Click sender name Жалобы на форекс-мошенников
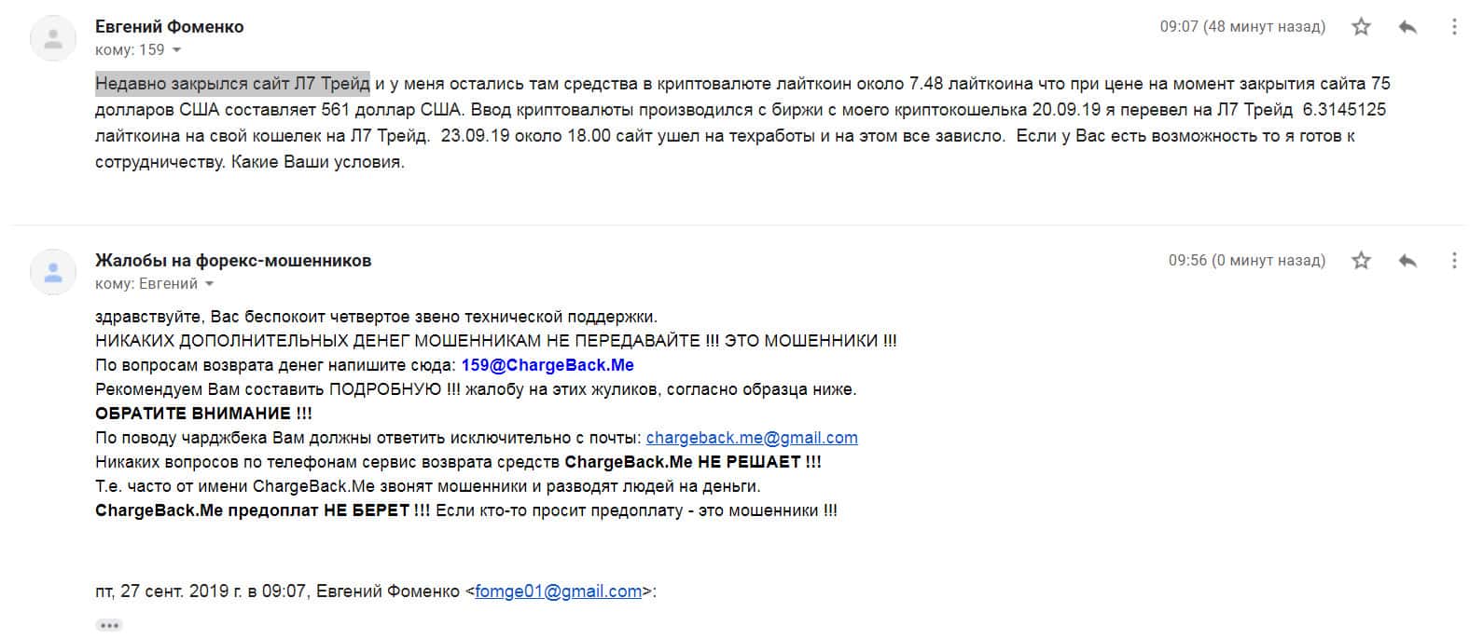 pyautogui.click(x=233, y=261)
